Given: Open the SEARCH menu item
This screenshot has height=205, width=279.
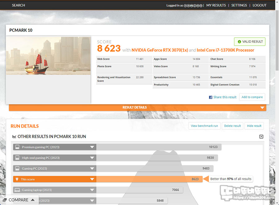Looking at the screenshot, I should [x=18, y=5].
